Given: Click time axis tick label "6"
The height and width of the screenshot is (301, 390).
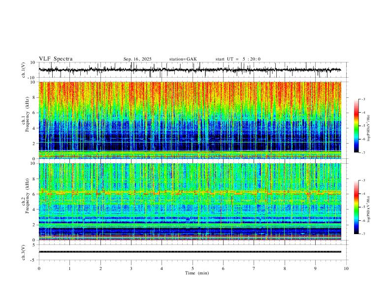Looking at the screenshot, I should (224, 269).
